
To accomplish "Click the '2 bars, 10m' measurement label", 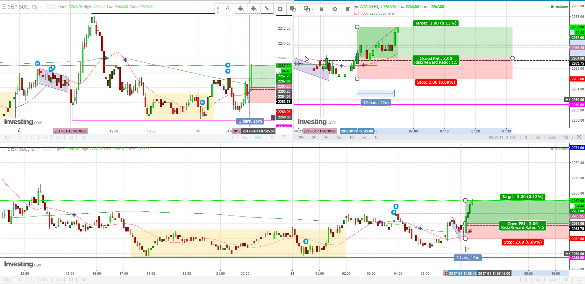I will click(468, 258).
